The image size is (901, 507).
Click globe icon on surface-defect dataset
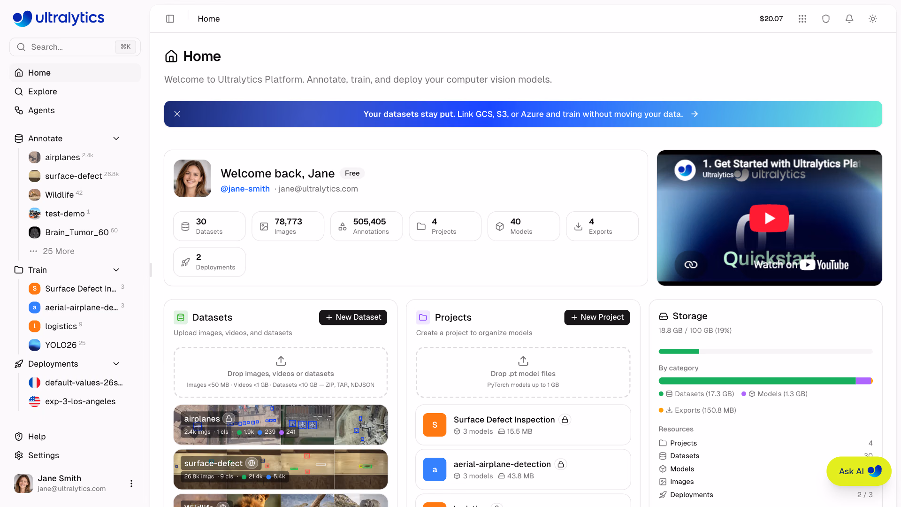(252, 463)
